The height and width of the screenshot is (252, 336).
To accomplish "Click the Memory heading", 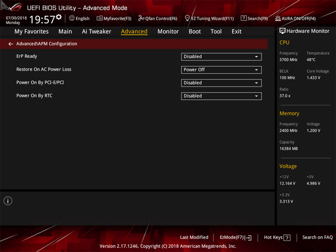I will (289, 113).
